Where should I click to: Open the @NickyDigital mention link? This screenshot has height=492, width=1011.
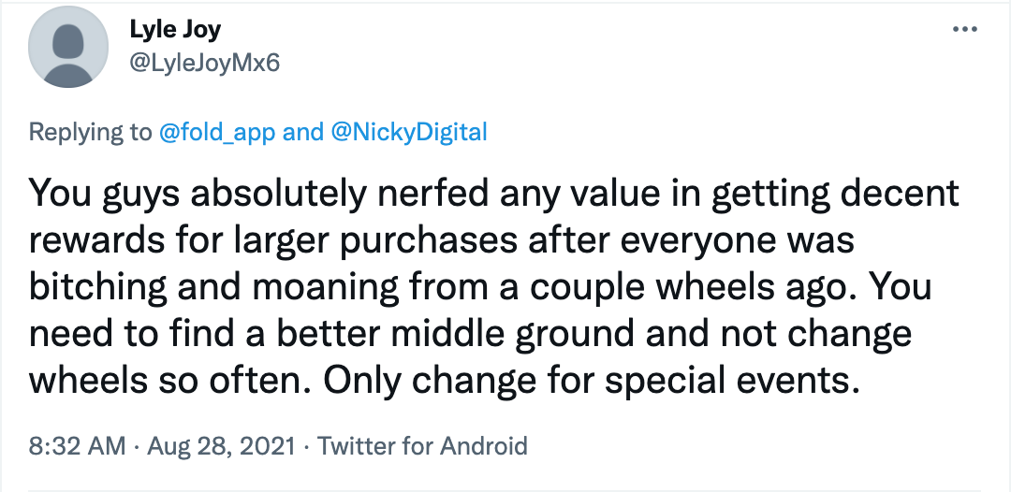[x=409, y=132]
